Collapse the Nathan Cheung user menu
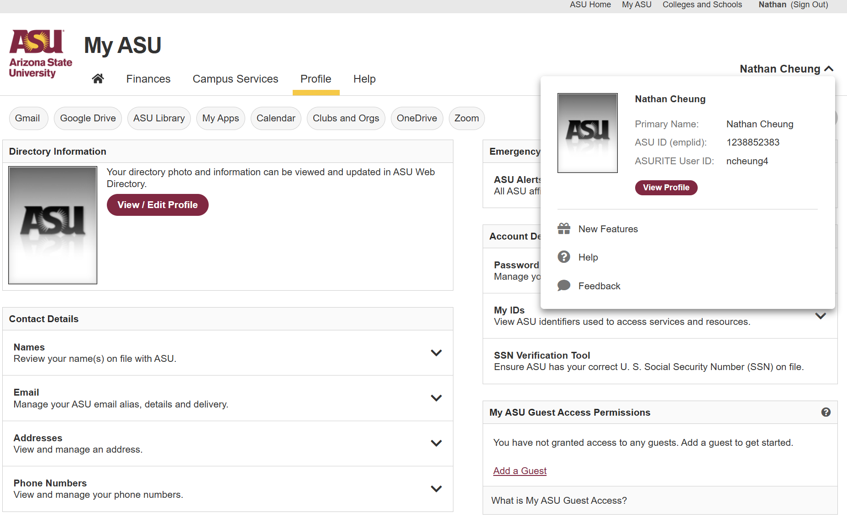 [787, 69]
